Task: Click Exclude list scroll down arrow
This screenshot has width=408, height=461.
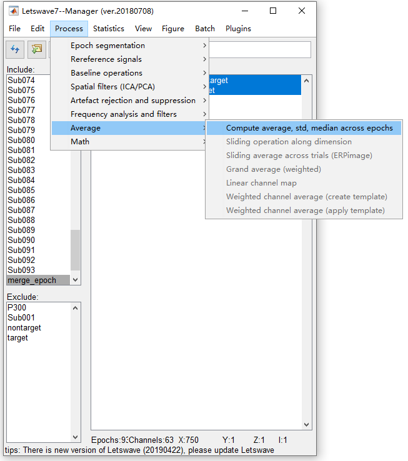Action: pos(76,437)
